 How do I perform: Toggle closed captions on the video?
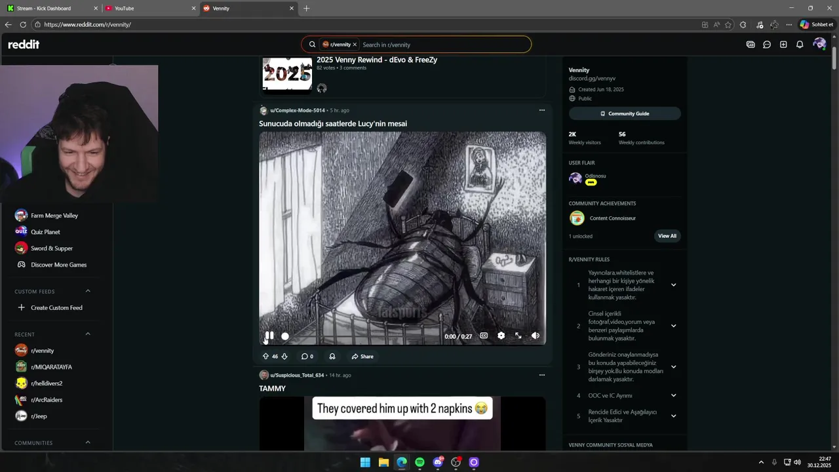pos(484,336)
